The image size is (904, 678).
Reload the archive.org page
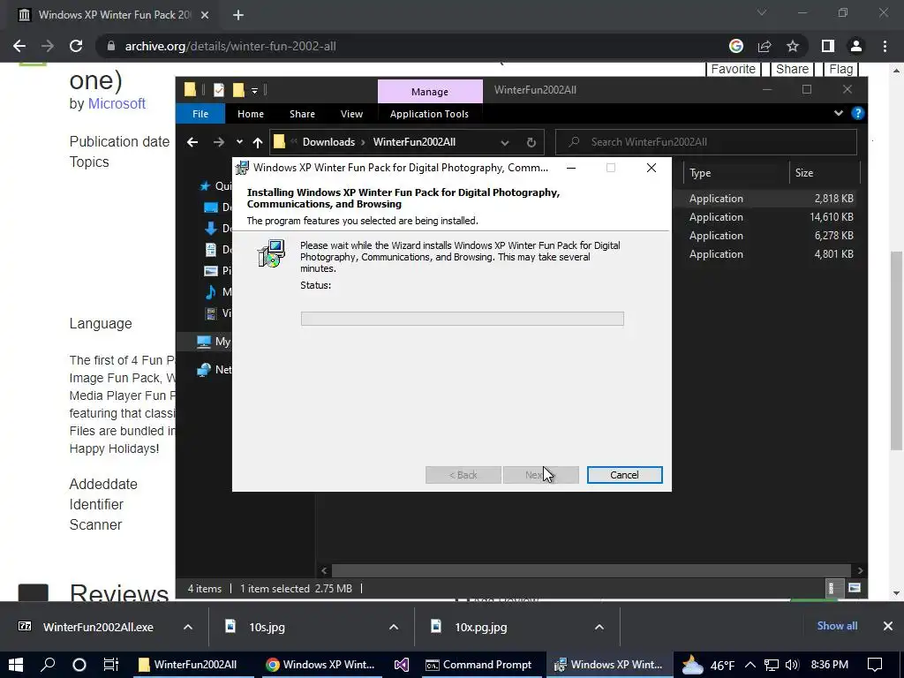[76, 46]
